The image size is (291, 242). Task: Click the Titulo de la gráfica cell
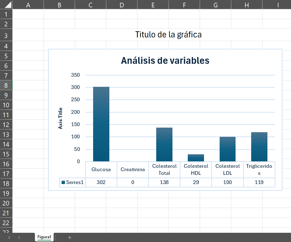(168, 35)
